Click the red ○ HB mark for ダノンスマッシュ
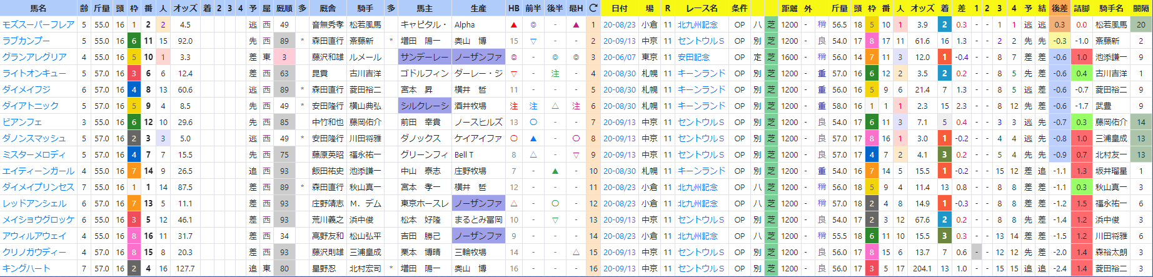Image resolution: width=1153 pixels, height=277 pixels. coord(513,139)
